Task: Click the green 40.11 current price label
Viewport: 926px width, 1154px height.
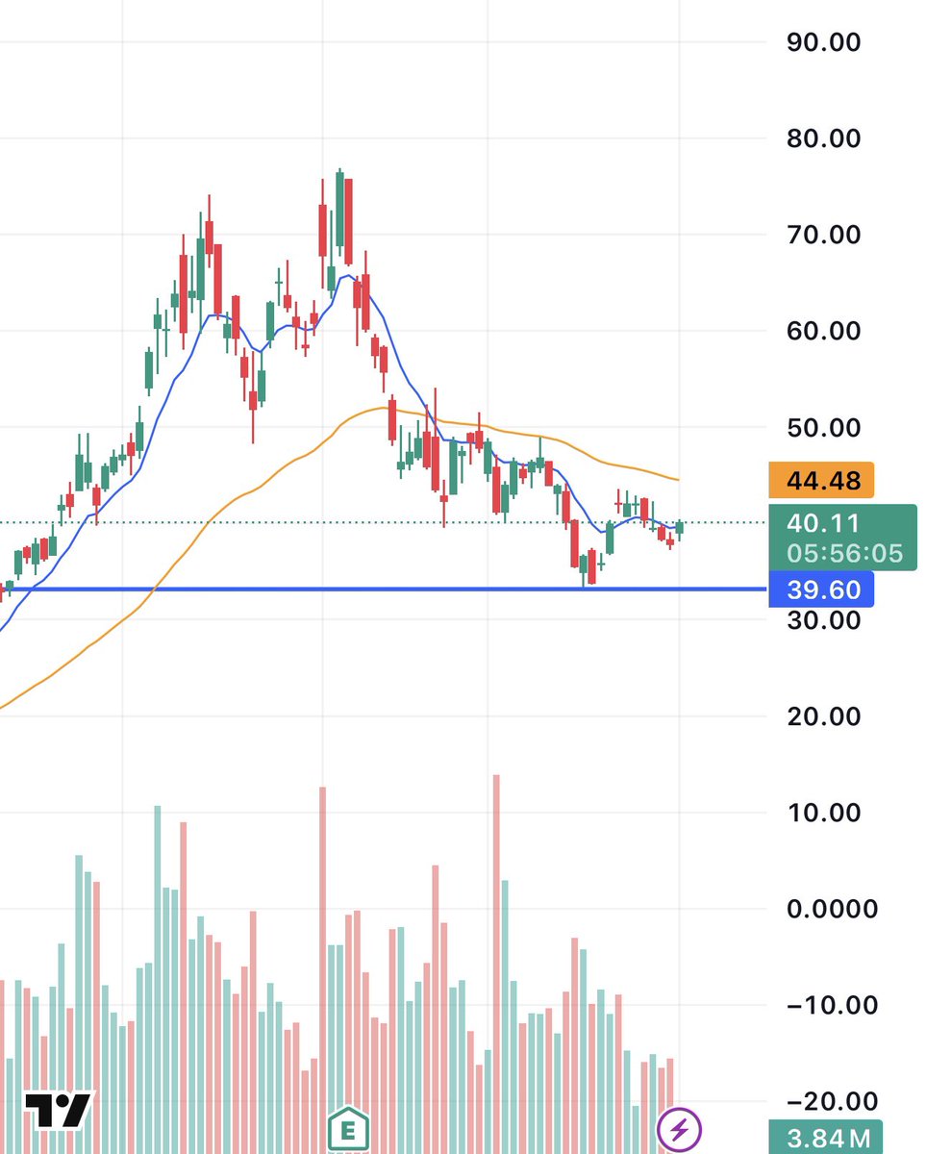Action: click(823, 523)
